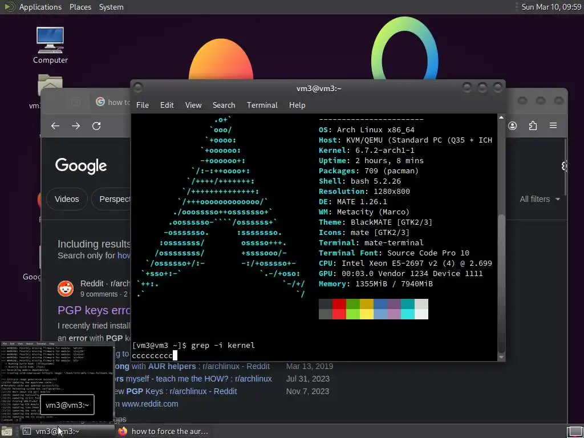Image resolution: width=584 pixels, height=438 pixels.
Task: Click the 'WM: Metacity (Marco)' line
Action: pyautogui.click(x=364, y=212)
